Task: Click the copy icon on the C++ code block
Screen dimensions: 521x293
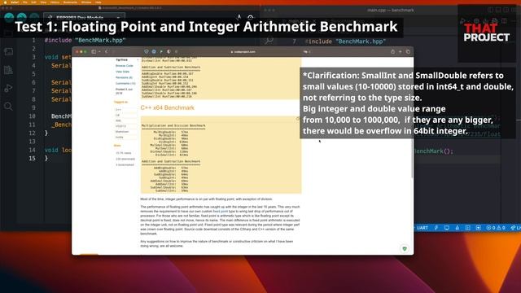Action: (297, 119)
